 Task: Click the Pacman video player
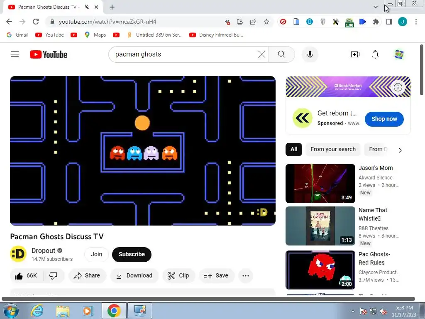143,151
